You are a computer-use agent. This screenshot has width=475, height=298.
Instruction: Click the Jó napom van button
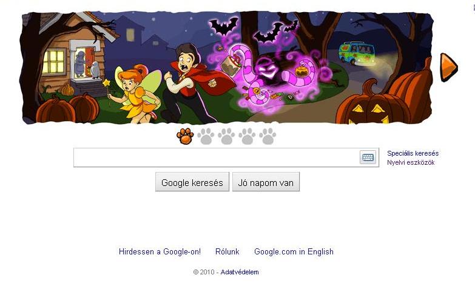tap(266, 182)
